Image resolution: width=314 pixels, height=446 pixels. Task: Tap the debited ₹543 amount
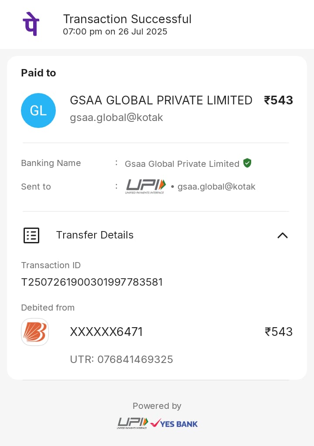click(279, 332)
